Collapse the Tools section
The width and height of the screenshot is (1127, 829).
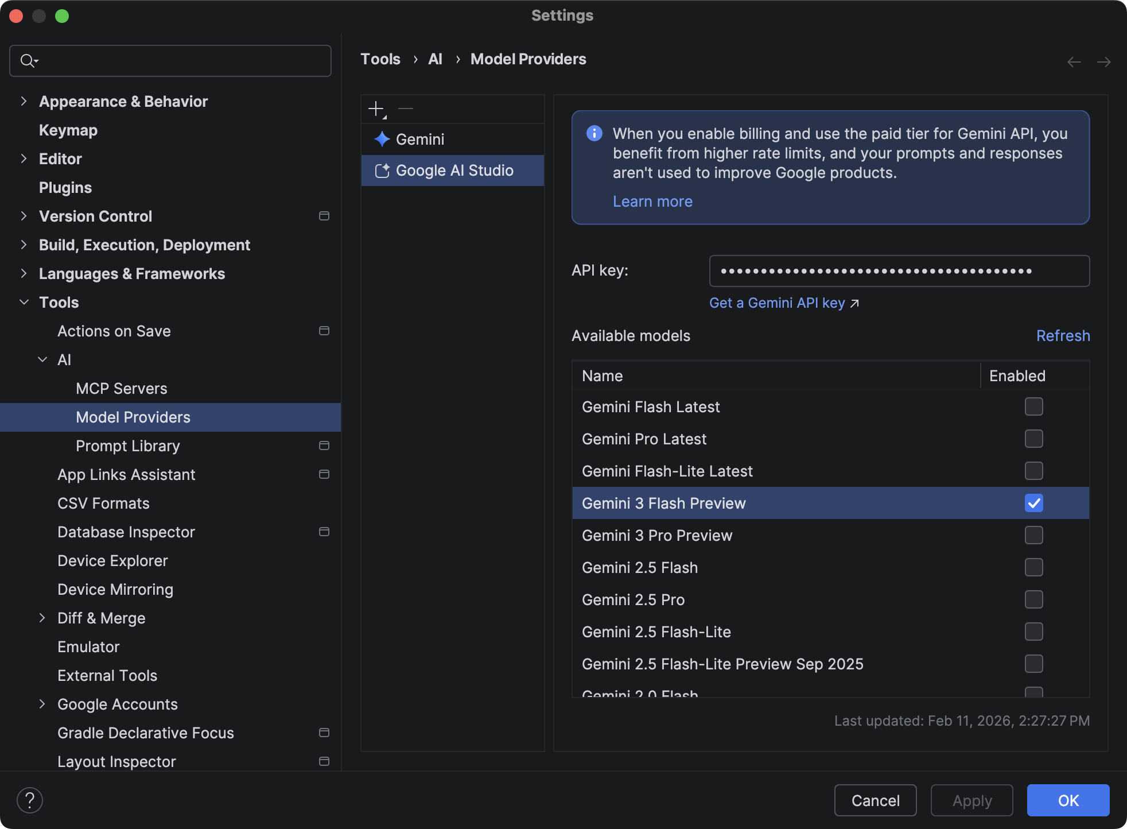coord(24,302)
